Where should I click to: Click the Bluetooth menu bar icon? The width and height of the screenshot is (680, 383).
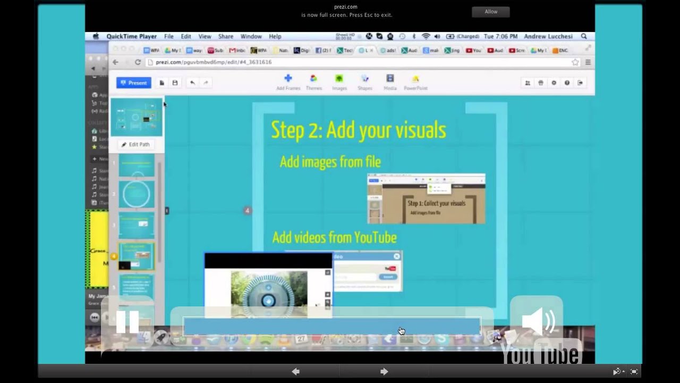tap(414, 37)
